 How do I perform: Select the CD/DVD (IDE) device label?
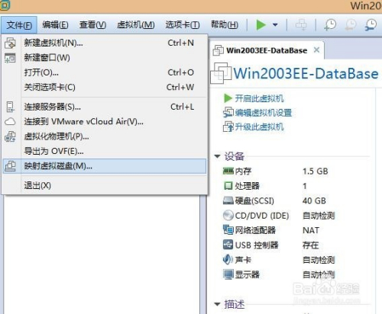tap(262, 216)
